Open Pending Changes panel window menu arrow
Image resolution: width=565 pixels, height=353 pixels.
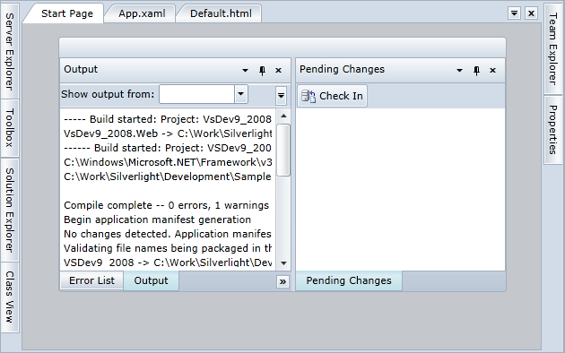tap(459, 70)
